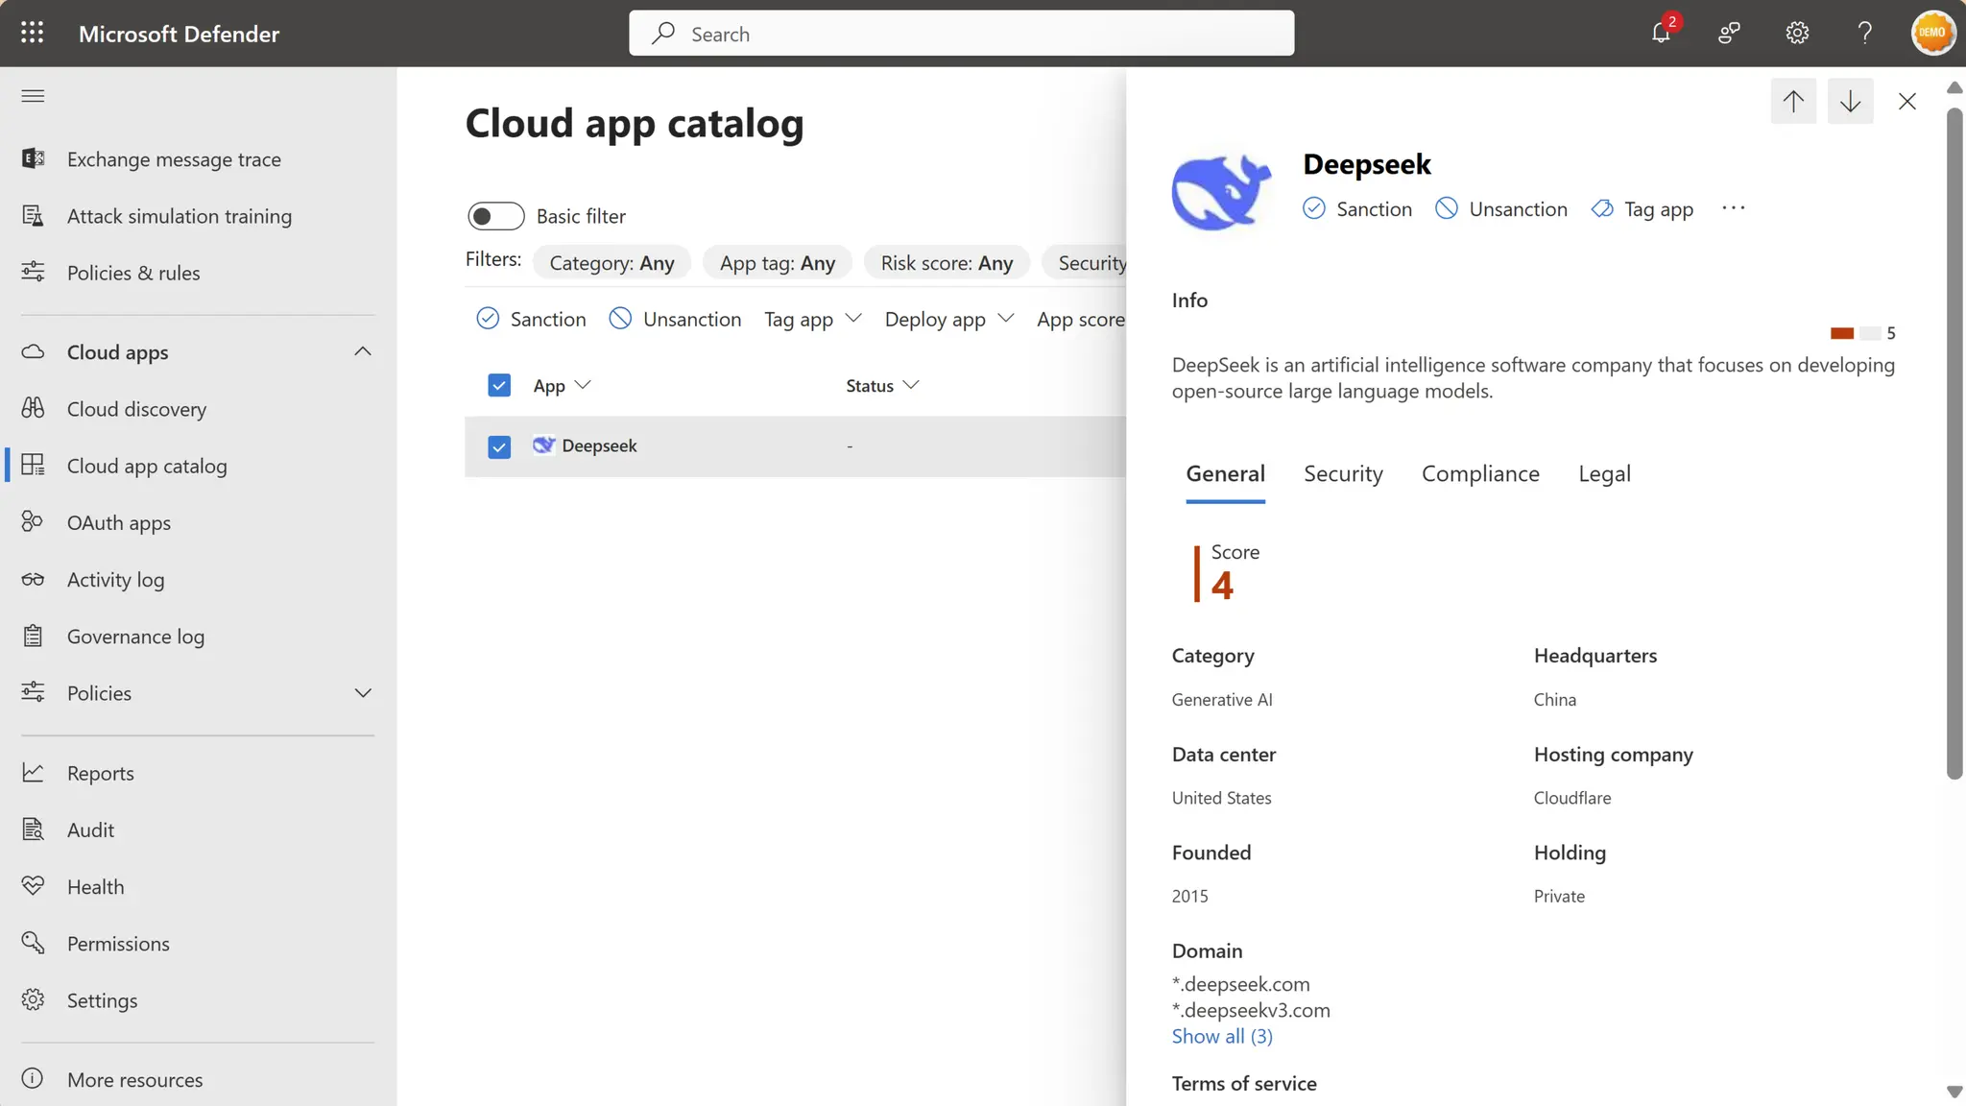
Task: Toggle the select-all App header checkbox
Action: click(499, 386)
